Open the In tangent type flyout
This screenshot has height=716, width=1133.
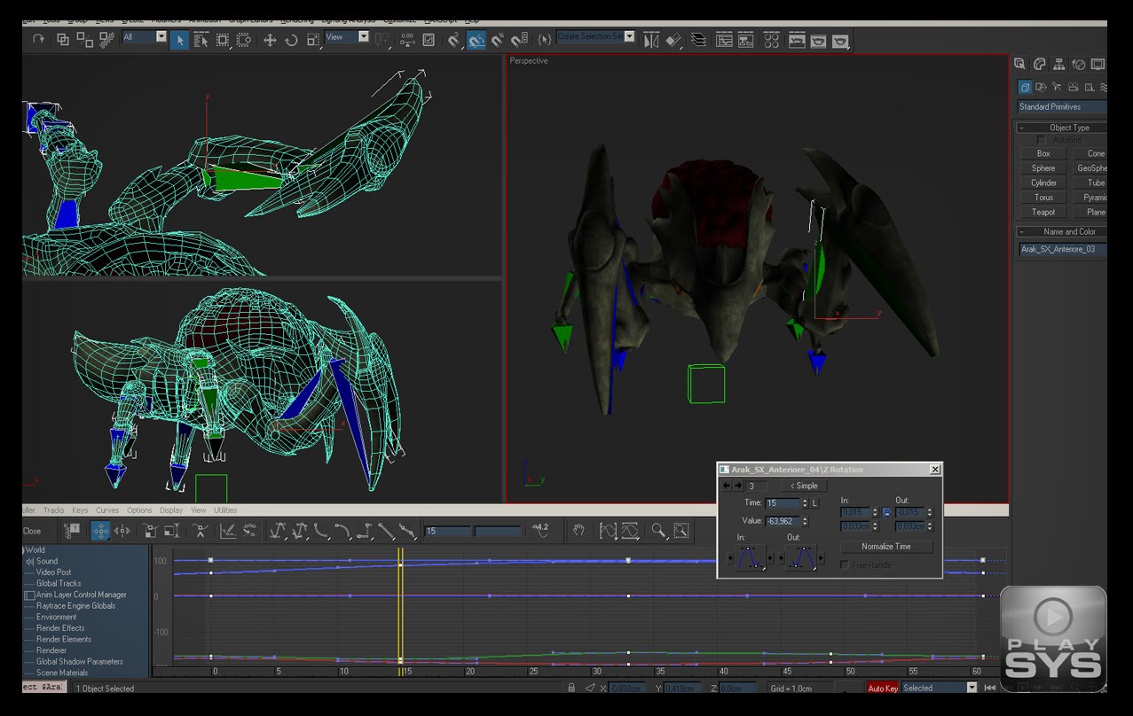pos(751,558)
